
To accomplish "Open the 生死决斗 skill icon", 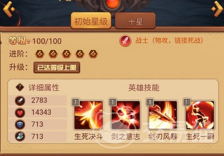I will (x=88, y=115).
